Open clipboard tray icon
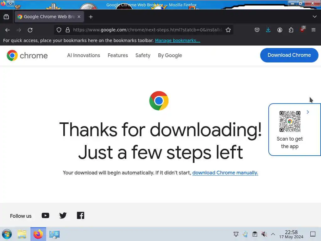 click(x=255, y=234)
